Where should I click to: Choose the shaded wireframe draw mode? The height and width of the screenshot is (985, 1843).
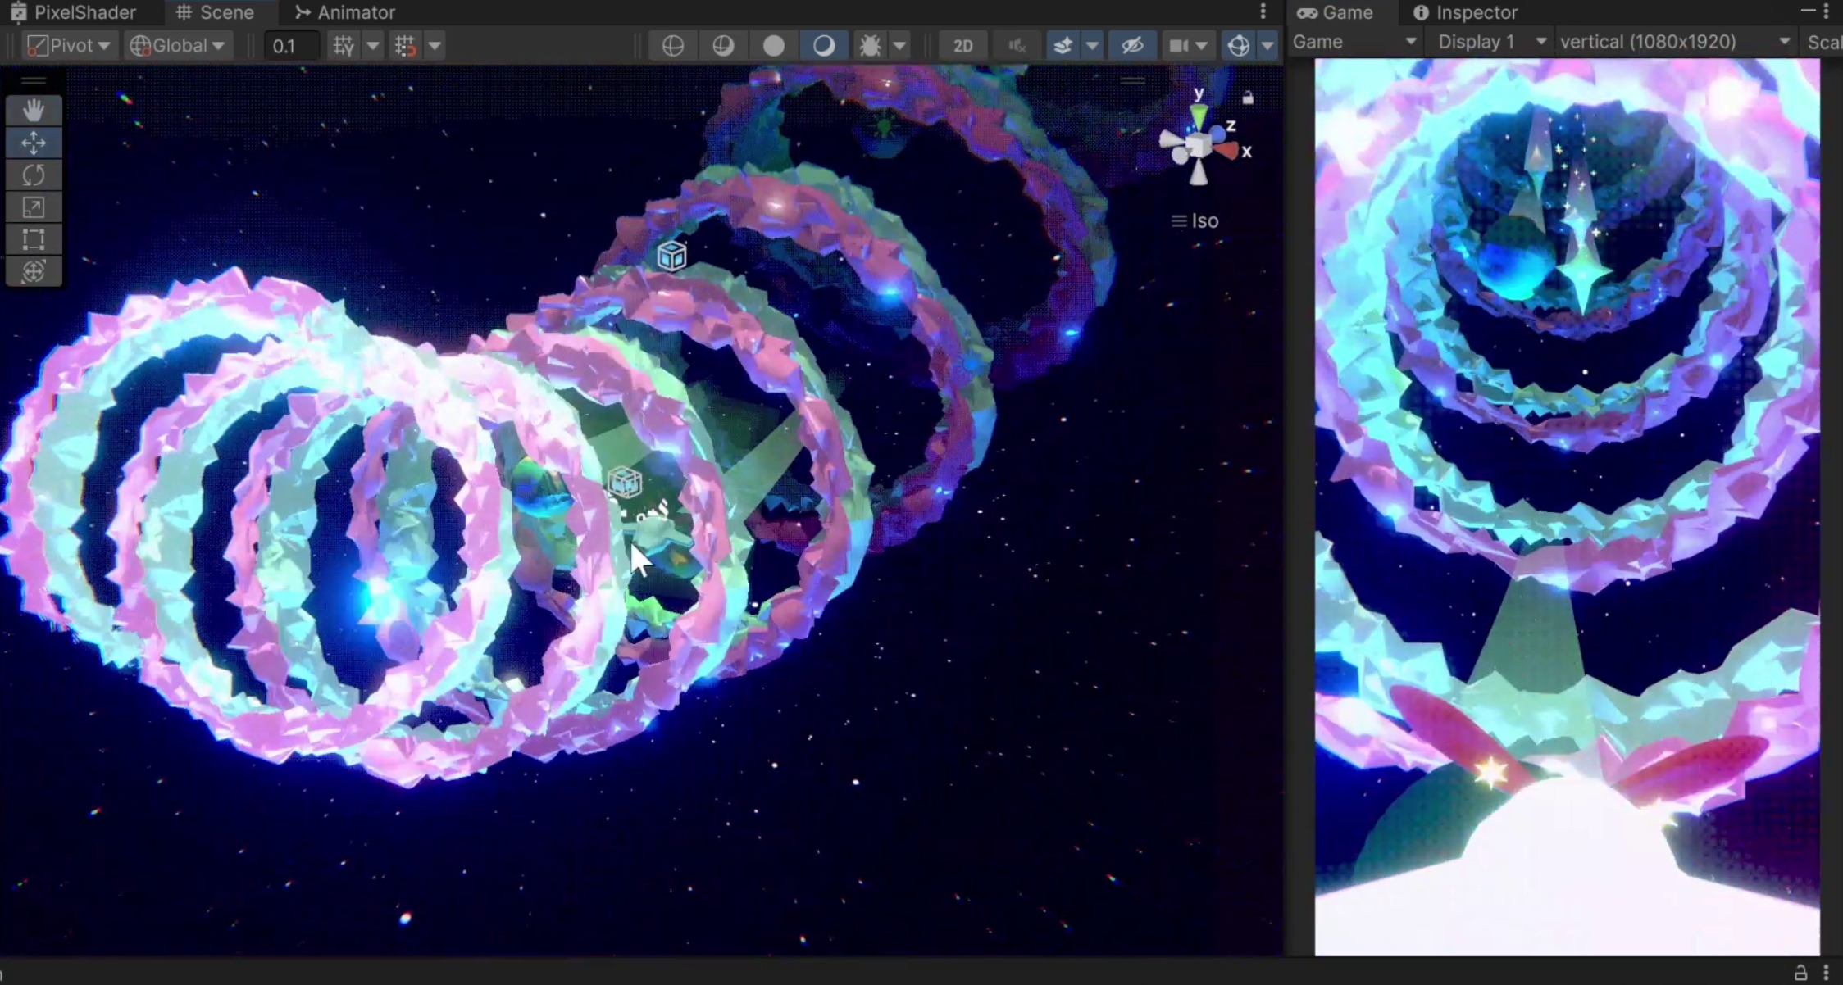(x=722, y=45)
